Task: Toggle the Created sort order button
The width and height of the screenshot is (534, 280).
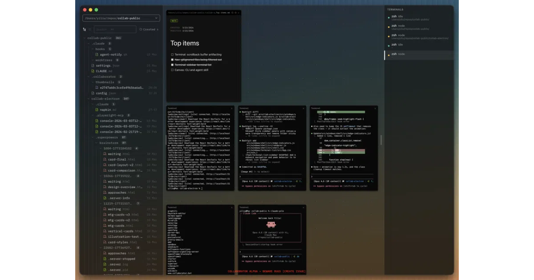Action: click(149, 29)
